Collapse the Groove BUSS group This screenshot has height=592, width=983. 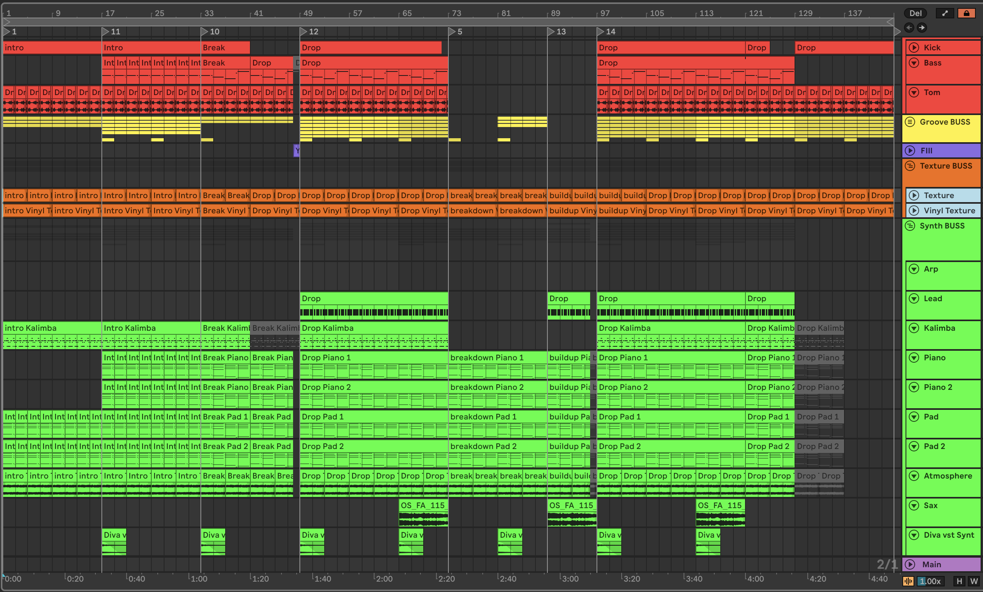(x=910, y=122)
